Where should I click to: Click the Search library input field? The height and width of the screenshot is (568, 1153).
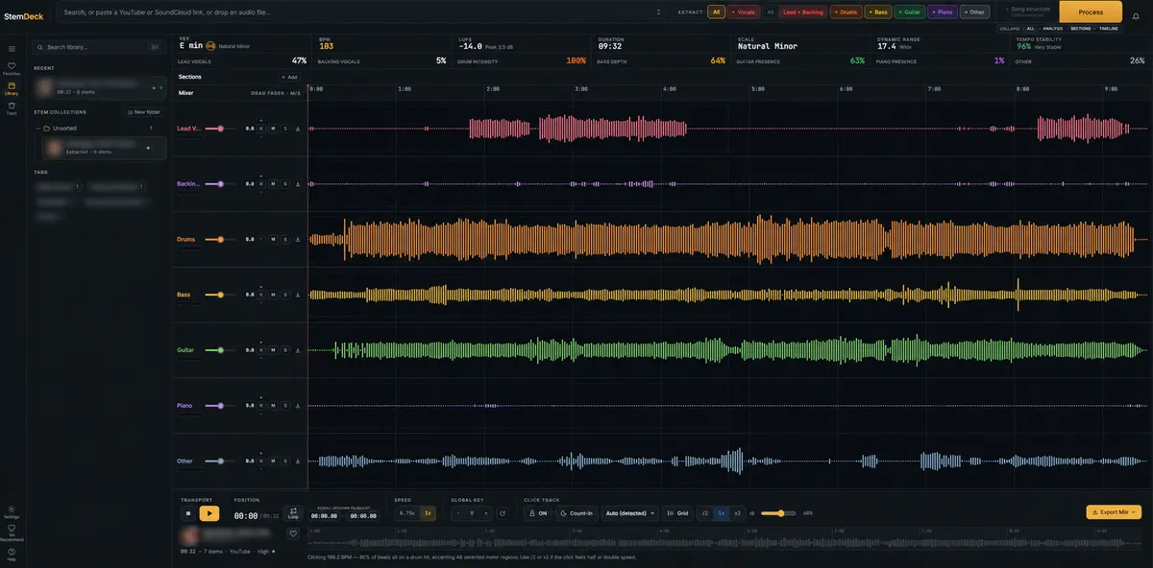[97, 47]
